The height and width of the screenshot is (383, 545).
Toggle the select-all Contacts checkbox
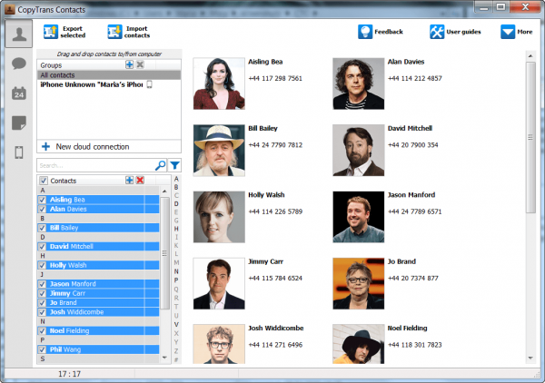[43, 181]
